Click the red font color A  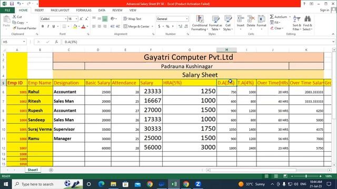tap(84, 26)
